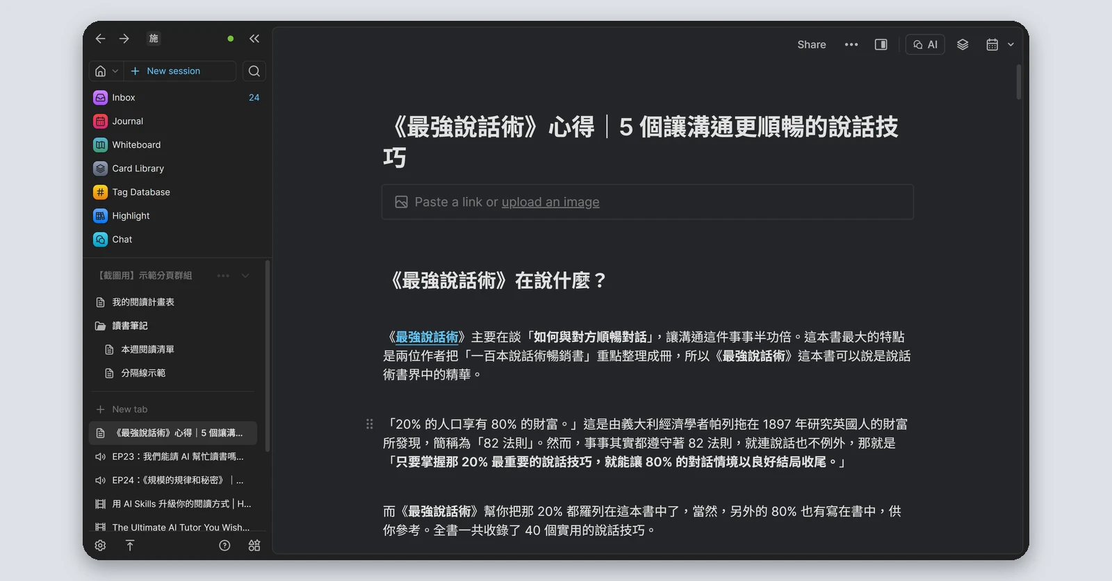
Task: Switch to EP23 audio tab
Action: point(174,457)
